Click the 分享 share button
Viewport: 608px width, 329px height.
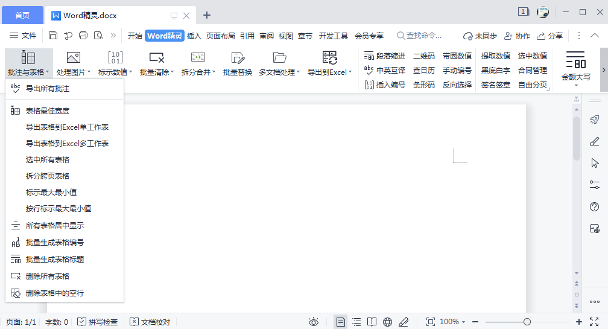click(x=549, y=36)
